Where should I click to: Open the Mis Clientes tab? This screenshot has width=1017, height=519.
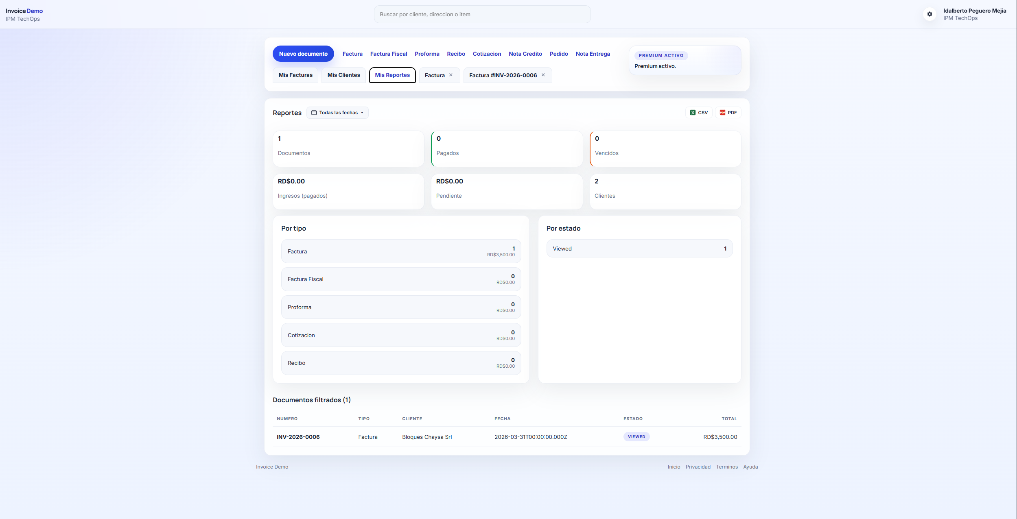343,75
